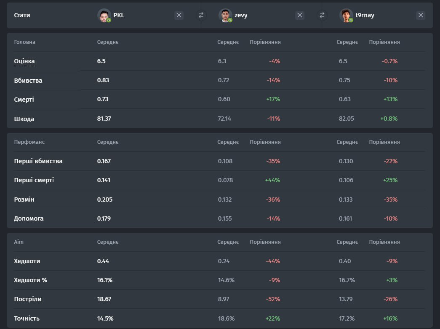This screenshot has height=329, width=440.
Task: Click PKL's first kills value 0.167
Action: tap(104, 161)
